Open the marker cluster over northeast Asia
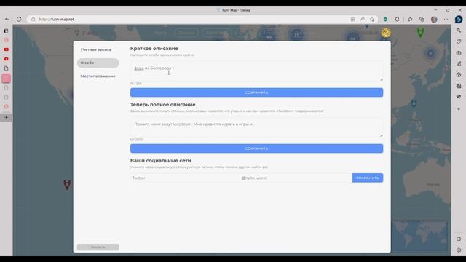 (430, 53)
